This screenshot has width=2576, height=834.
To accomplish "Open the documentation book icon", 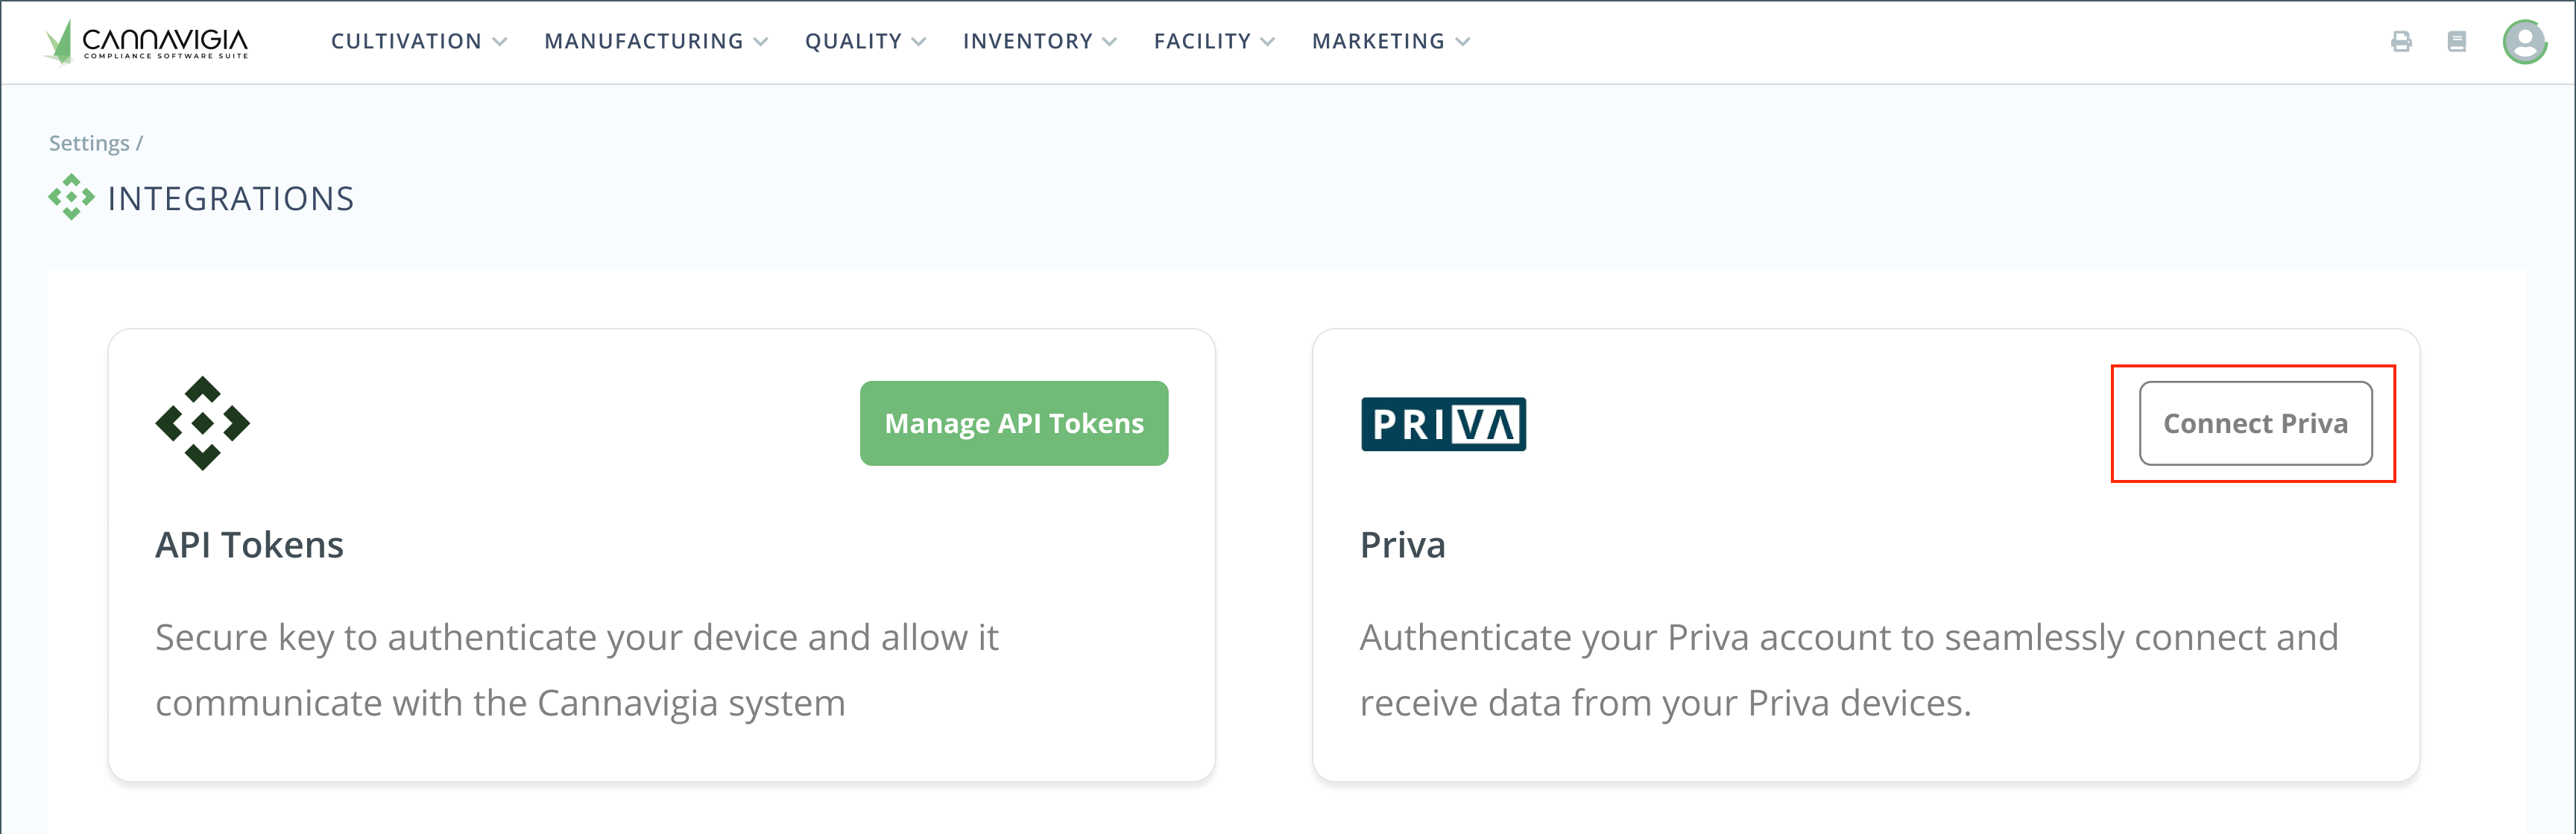I will tap(2456, 42).
